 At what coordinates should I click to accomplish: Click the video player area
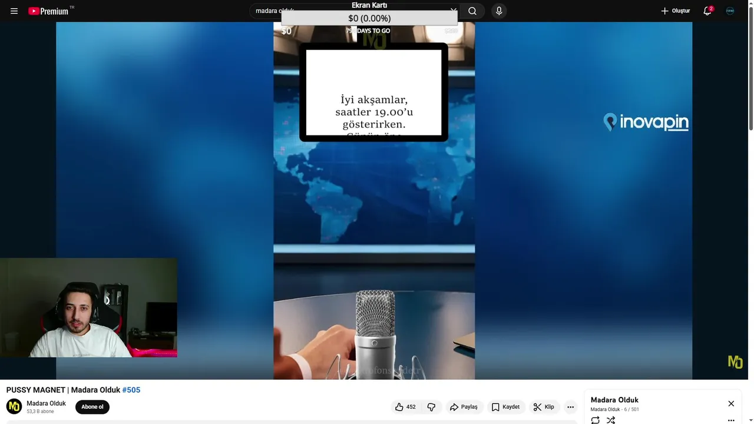(x=374, y=201)
